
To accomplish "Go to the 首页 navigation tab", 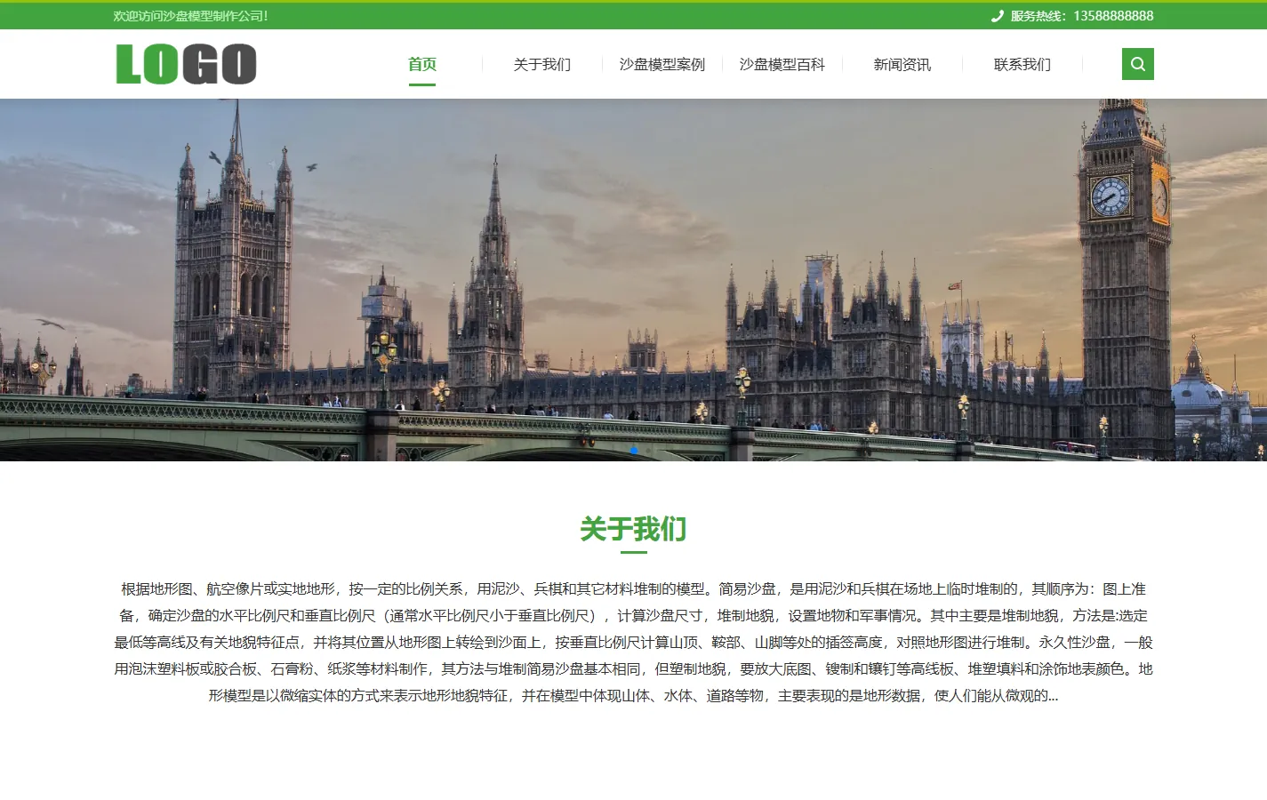I will [x=422, y=64].
